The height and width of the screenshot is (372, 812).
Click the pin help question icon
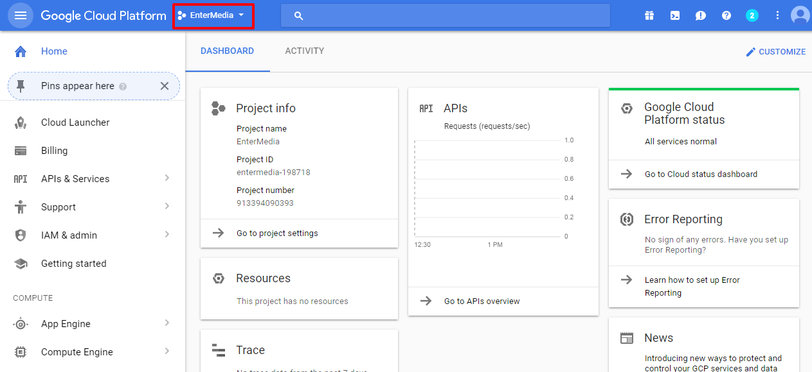(x=123, y=87)
